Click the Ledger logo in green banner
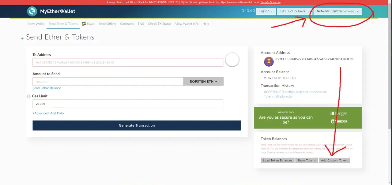The width and height of the screenshot is (392, 185). click(x=339, y=113)
